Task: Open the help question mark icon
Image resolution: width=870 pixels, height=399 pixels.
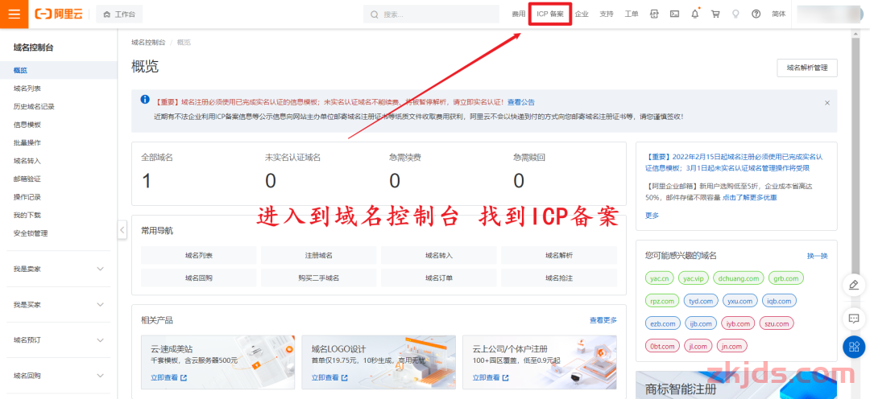Action: [x=756, y=14]
